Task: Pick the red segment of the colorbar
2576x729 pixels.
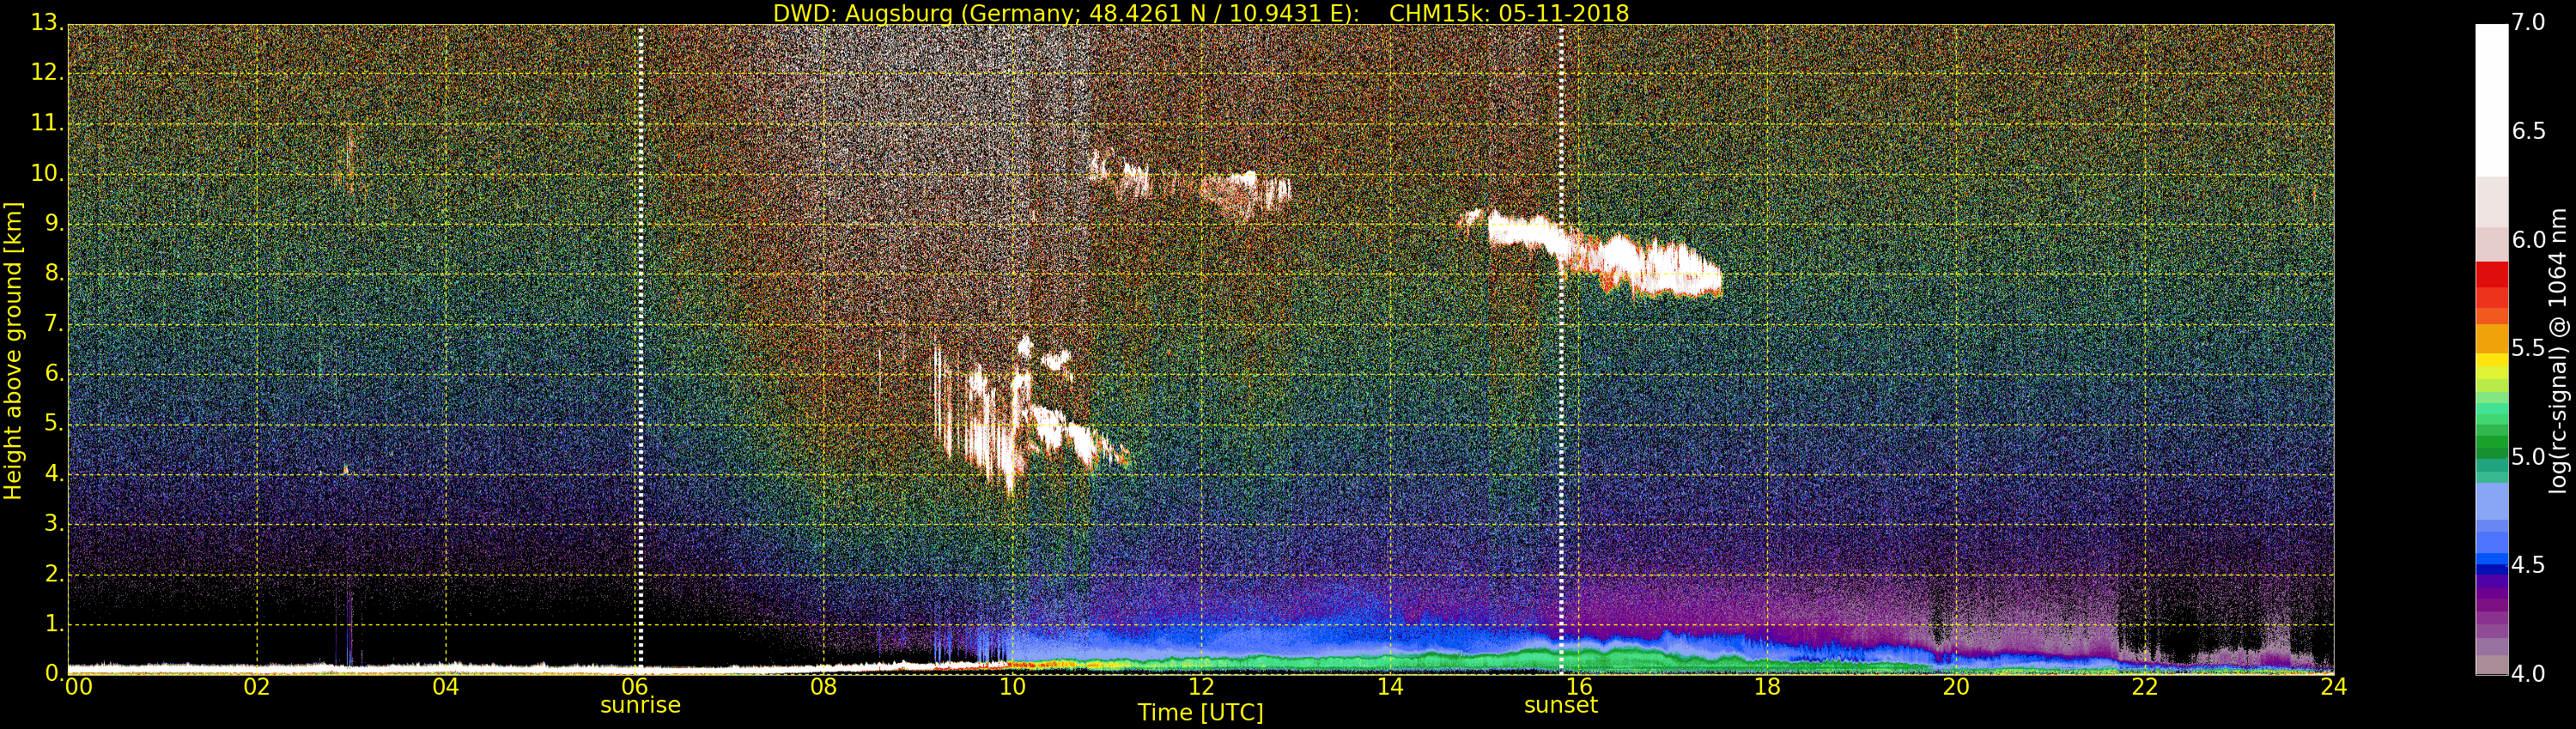Action: point(2491,285)
